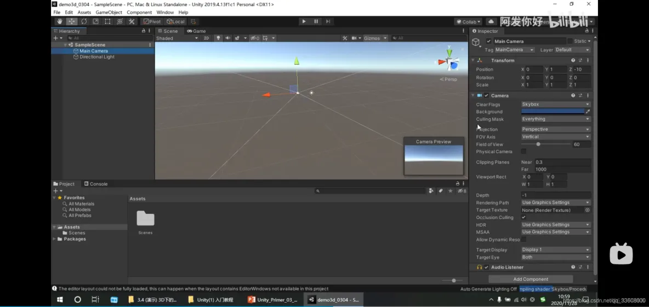This screenshot has width=649, height=307.
Task: Click the cloud services icon
Action: pyautogui.click(x=491, y=21)
